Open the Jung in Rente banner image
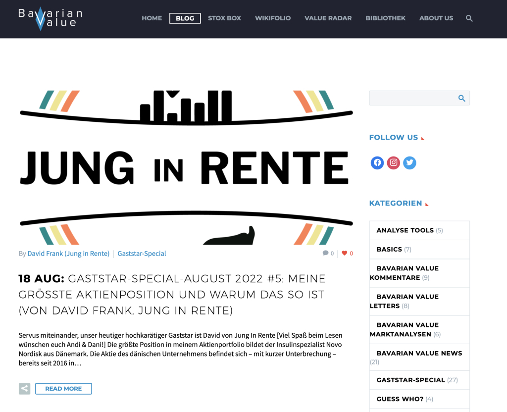The height and width of the screenshot is (412, 507). point(186,167)
